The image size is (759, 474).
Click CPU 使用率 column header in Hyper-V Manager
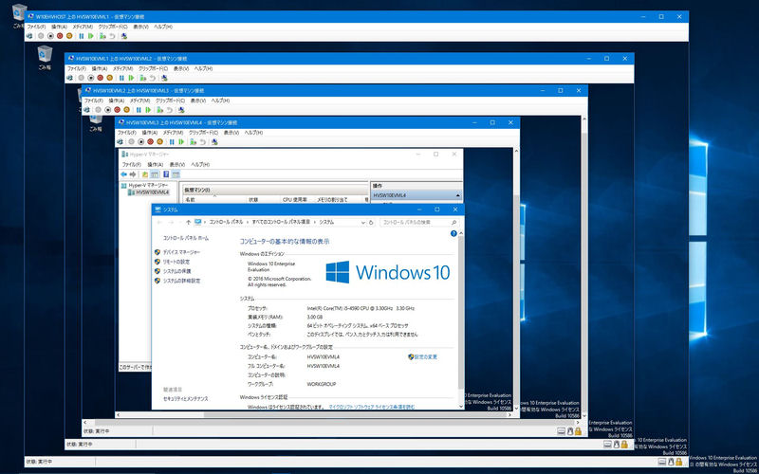pyautogui.click(x=295, y=199)
